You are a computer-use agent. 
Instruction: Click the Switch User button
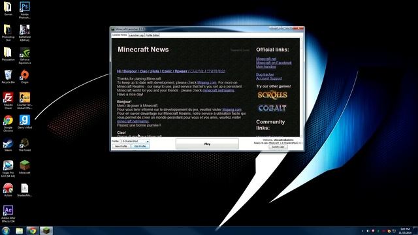pyautogui.click(x=278, y=147)
